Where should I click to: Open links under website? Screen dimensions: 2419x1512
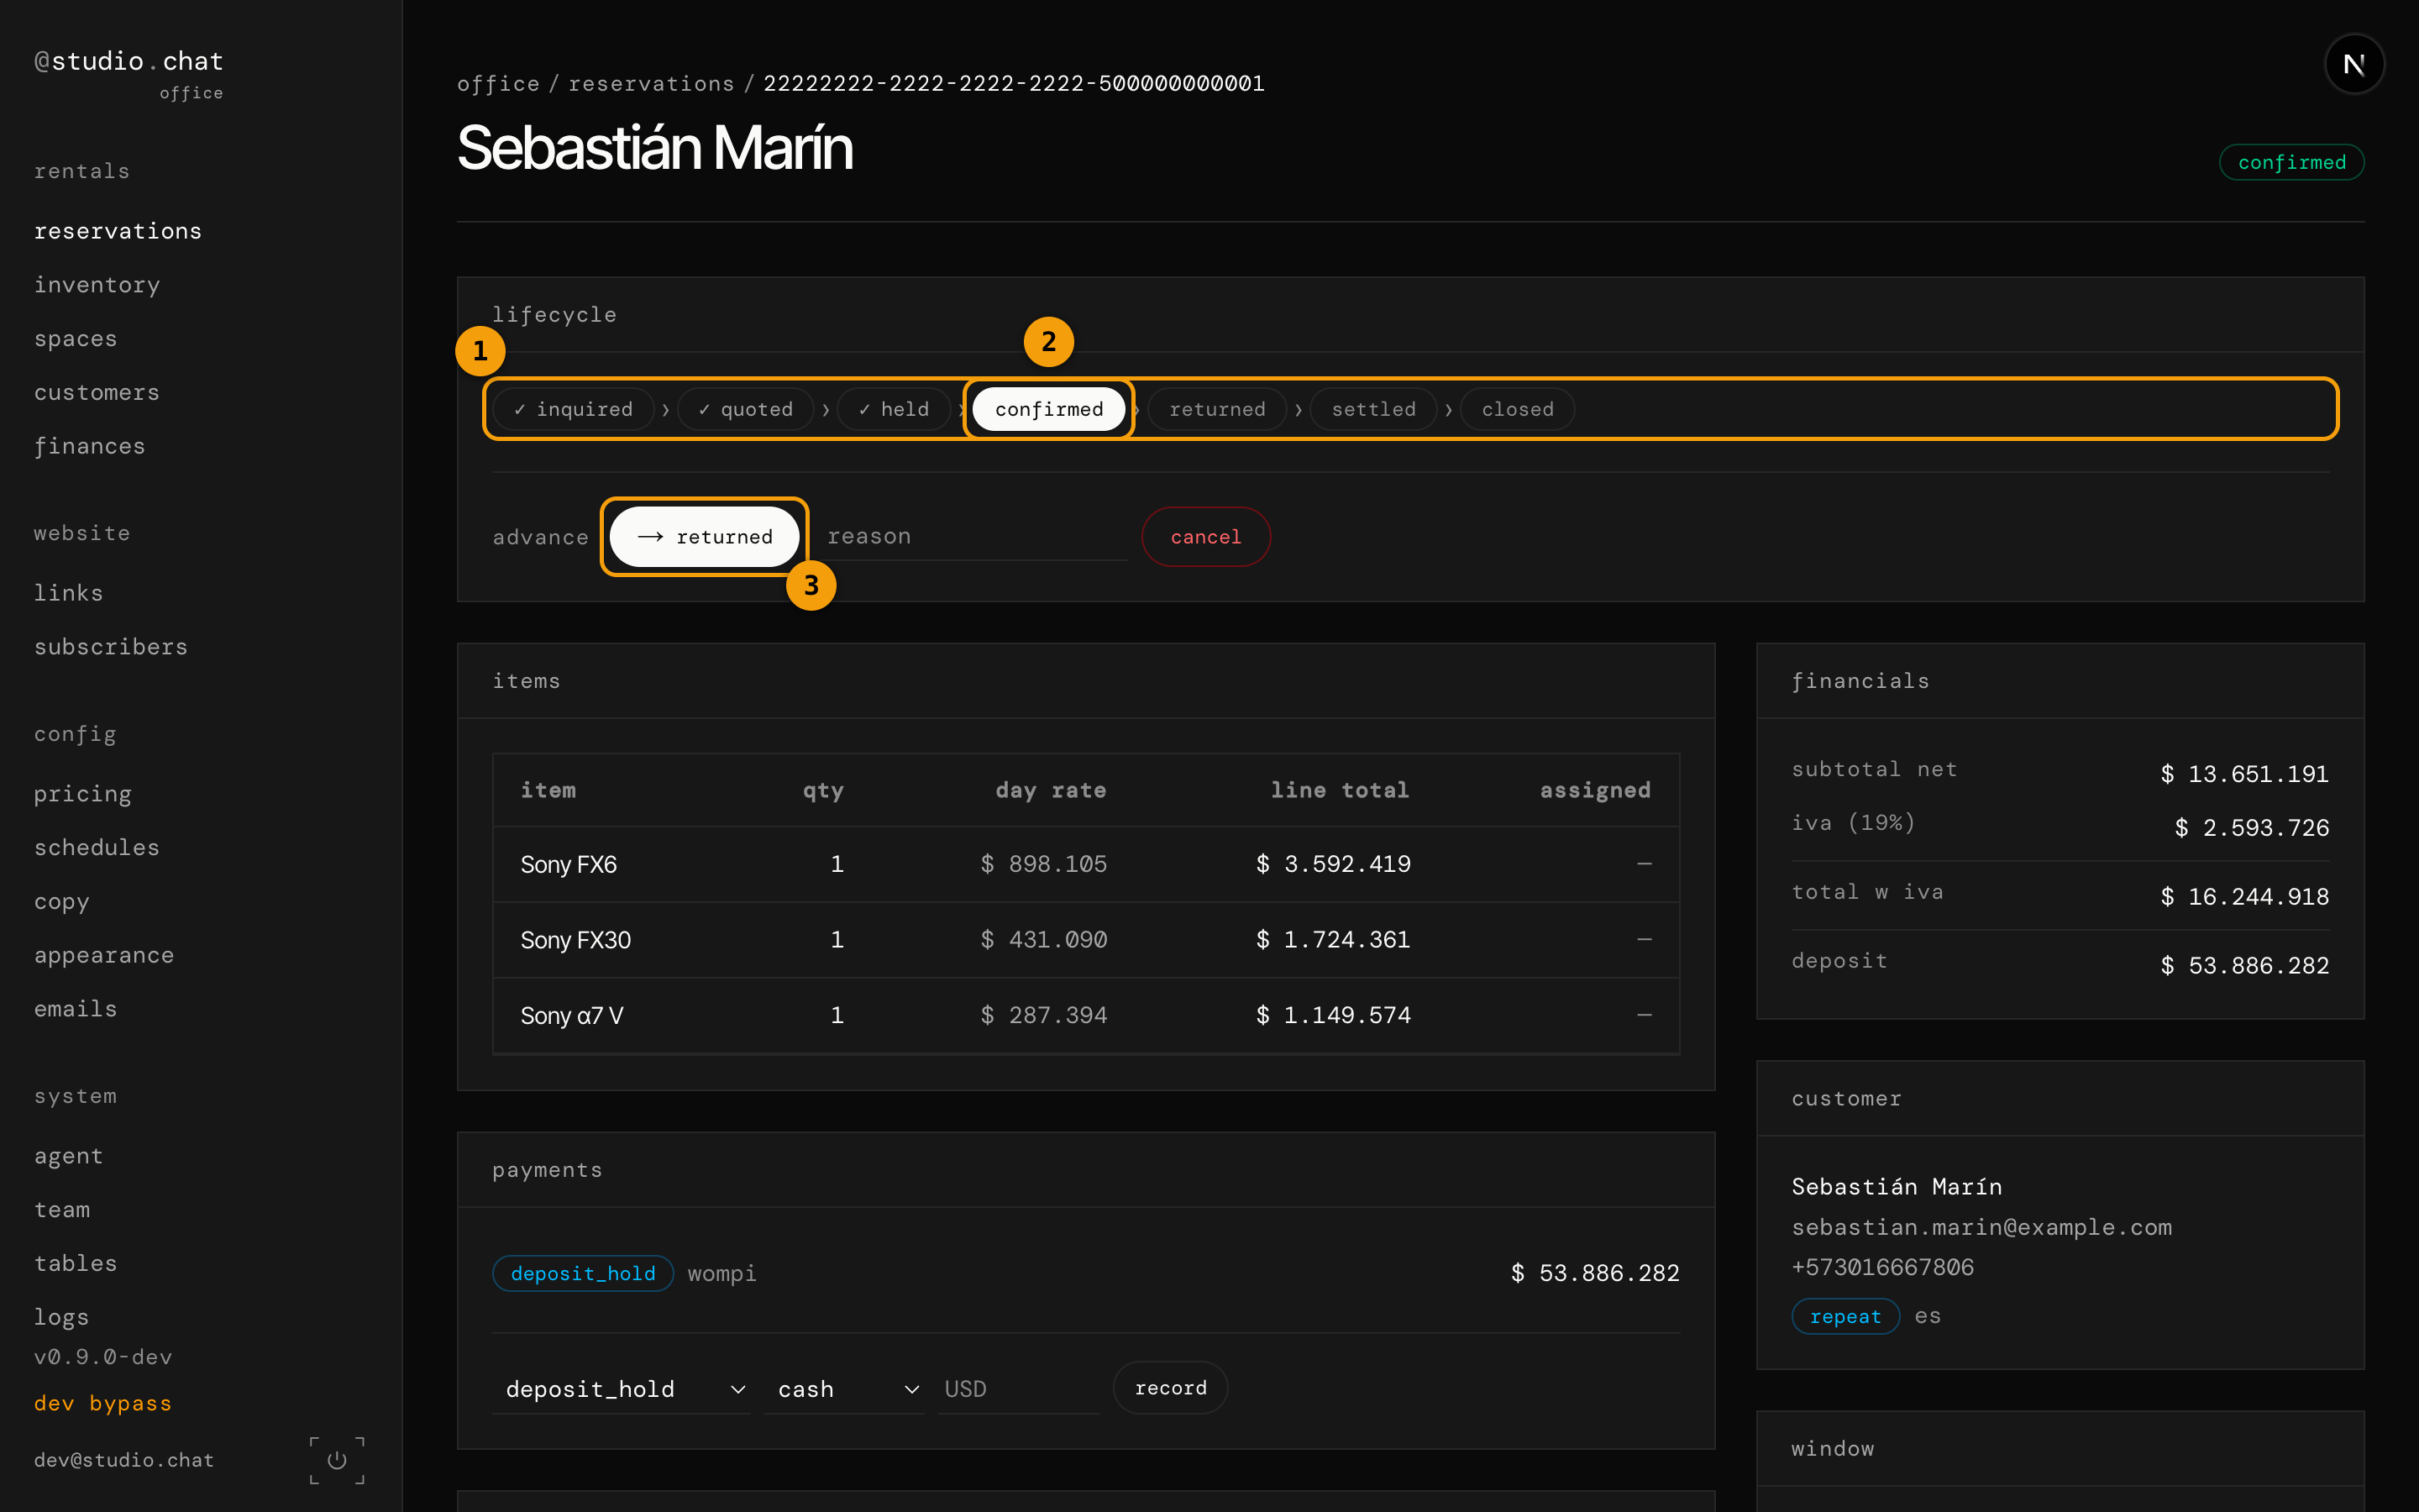click(69, 593)
